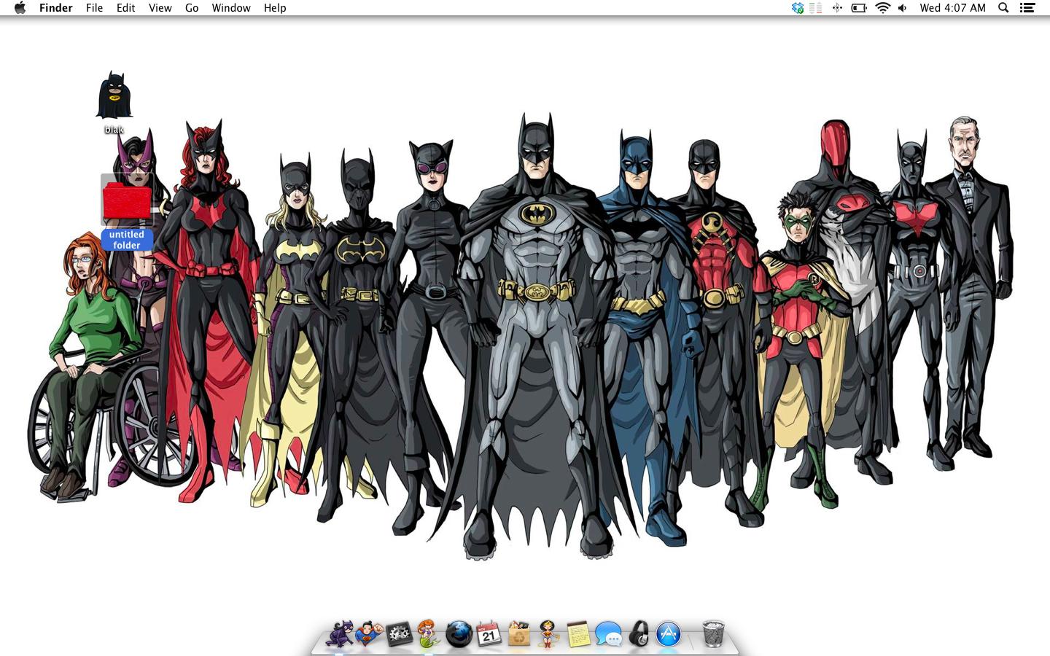Open the Trash in the Dock
Screen dimensions: 1050x656
[x=713, y=634]
